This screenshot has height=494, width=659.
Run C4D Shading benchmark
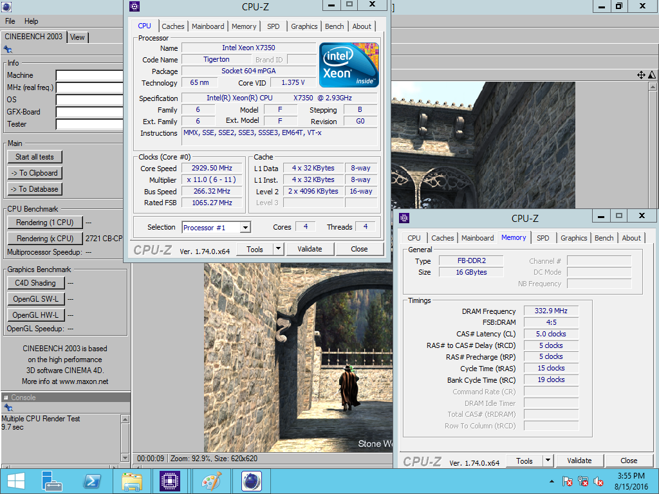click(x=36, y=283)
